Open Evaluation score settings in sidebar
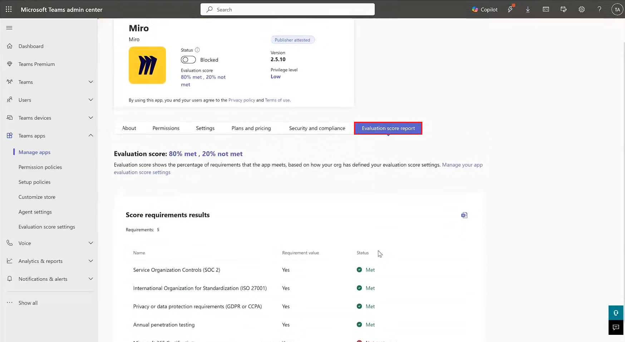Image resolution: width=625 pixels, height=342 pixels. [x=47, y=227]
